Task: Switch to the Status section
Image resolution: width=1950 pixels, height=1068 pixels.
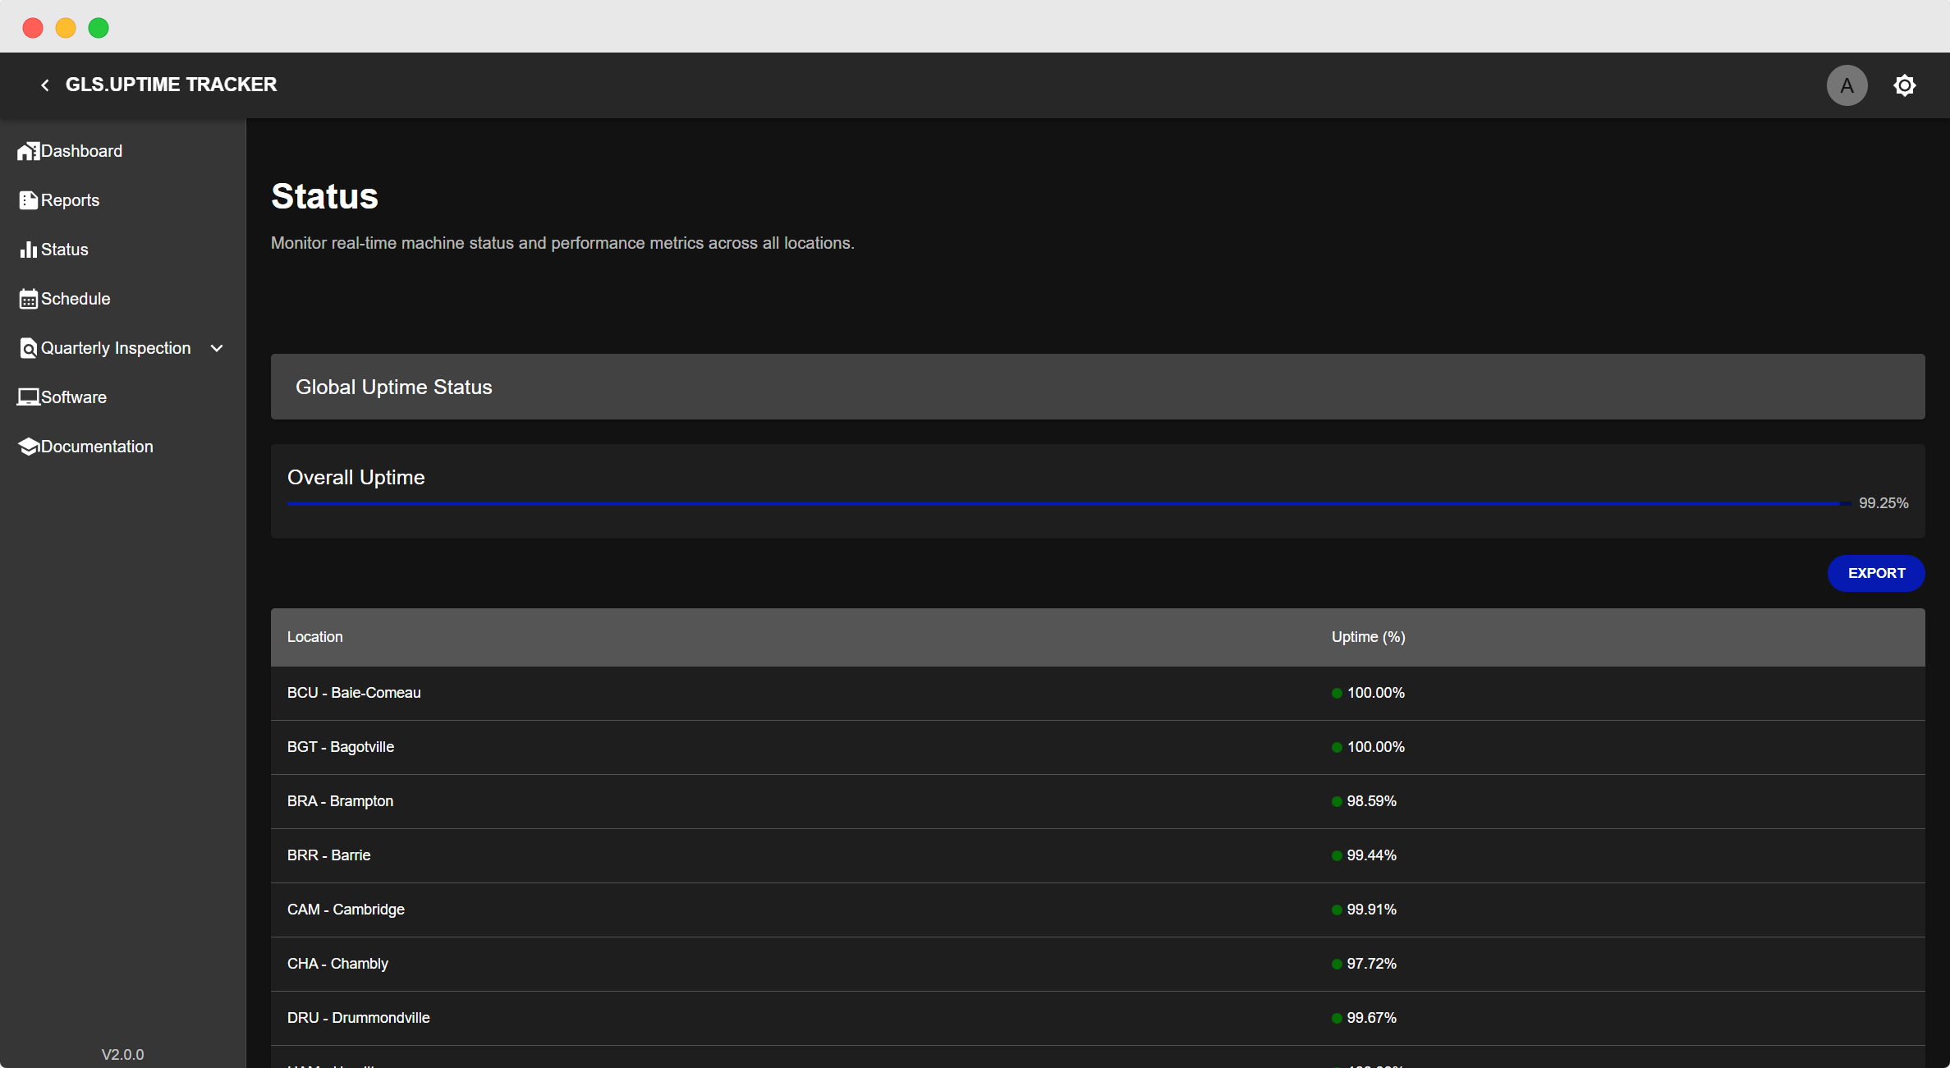Action: click(64, 249)
